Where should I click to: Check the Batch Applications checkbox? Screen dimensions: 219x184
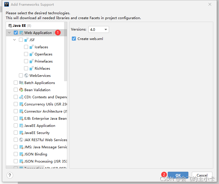[x=16, y=83]
